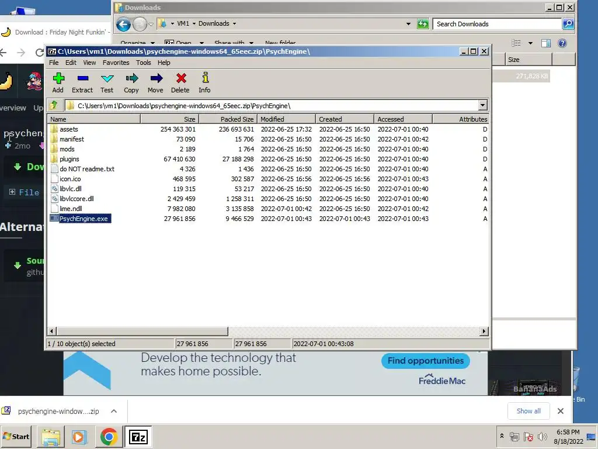Switch to Chrome in taskbar

click(x=109, y=437)
